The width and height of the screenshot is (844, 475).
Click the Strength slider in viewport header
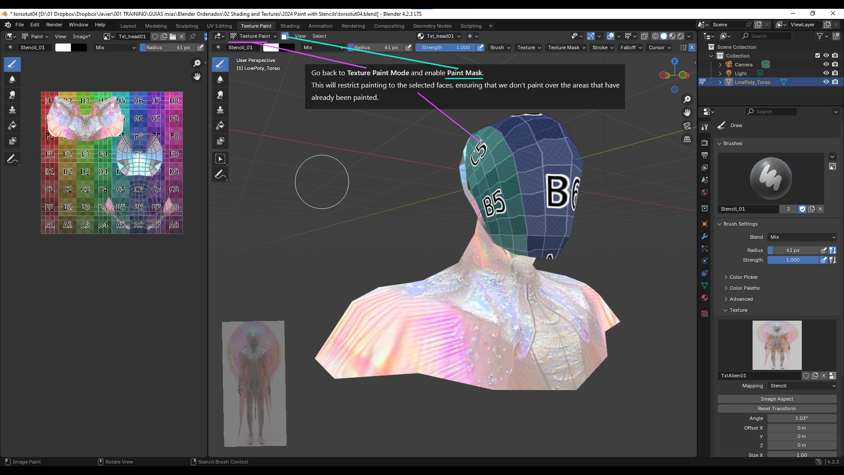click(446, 47)
